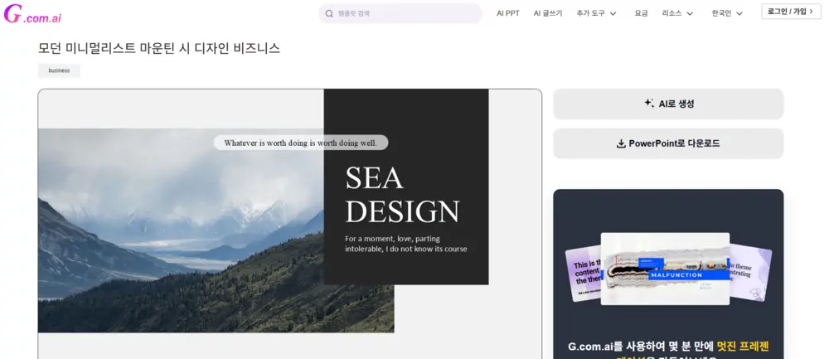Select the purple template card on the left

click(583, 274)
